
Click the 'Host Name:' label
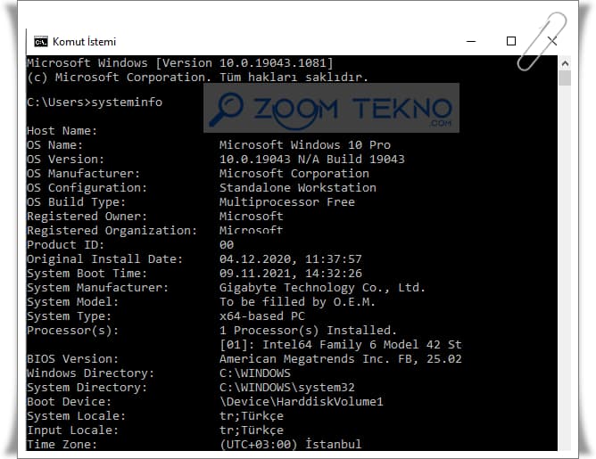click(62, 131)
